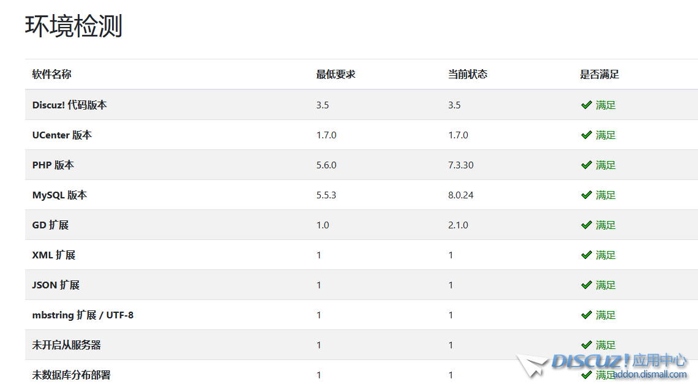698x390 pixels.
Task: Click 满足 status text in XML 扩展 row
Action: [x=606, y=255]
